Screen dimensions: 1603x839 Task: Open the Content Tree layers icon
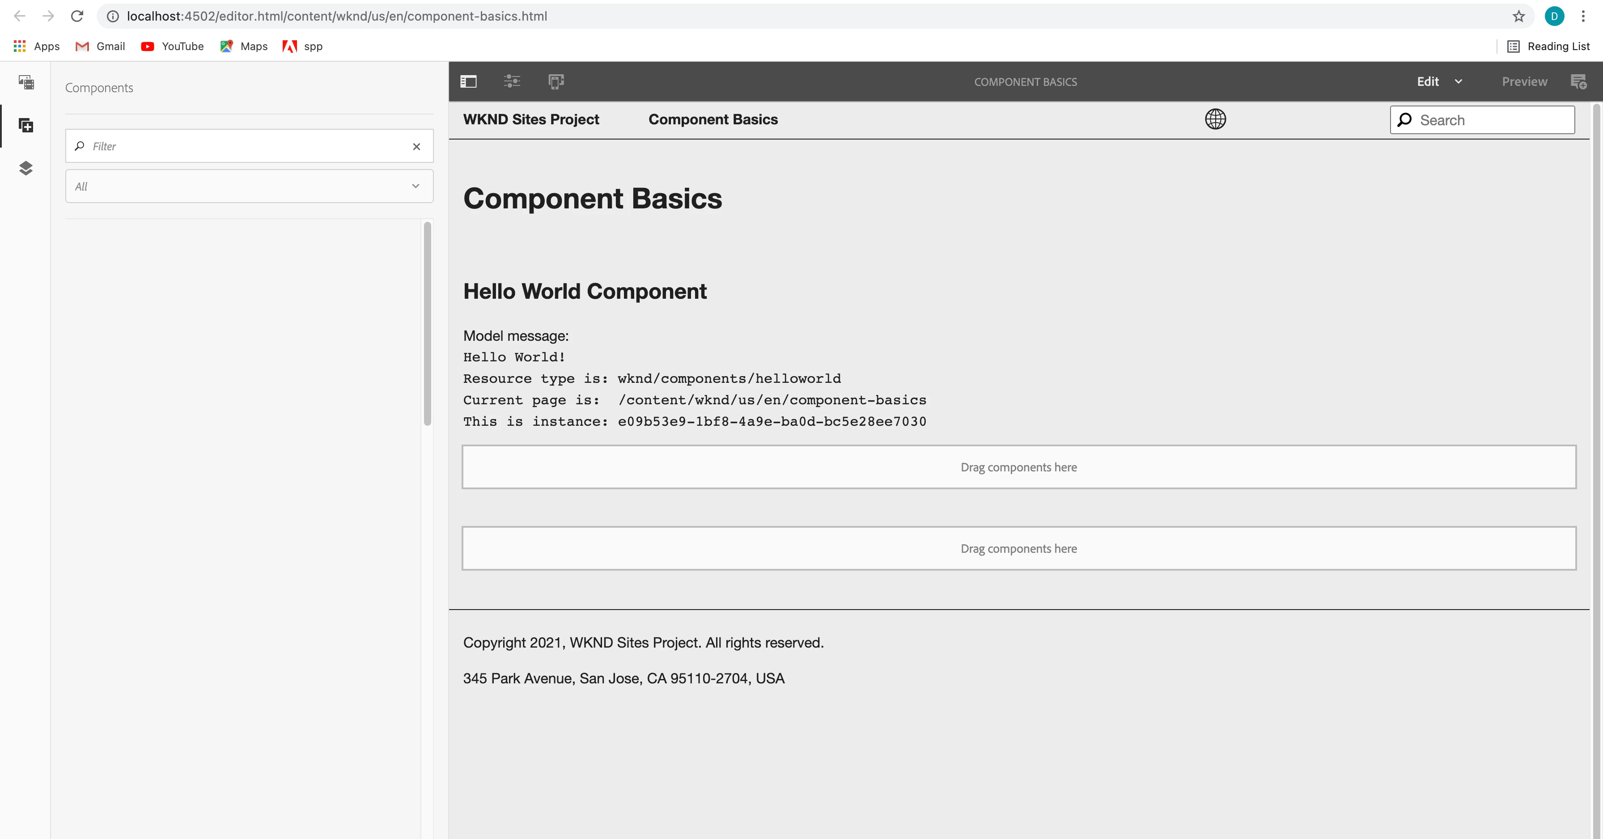[25, 168]
